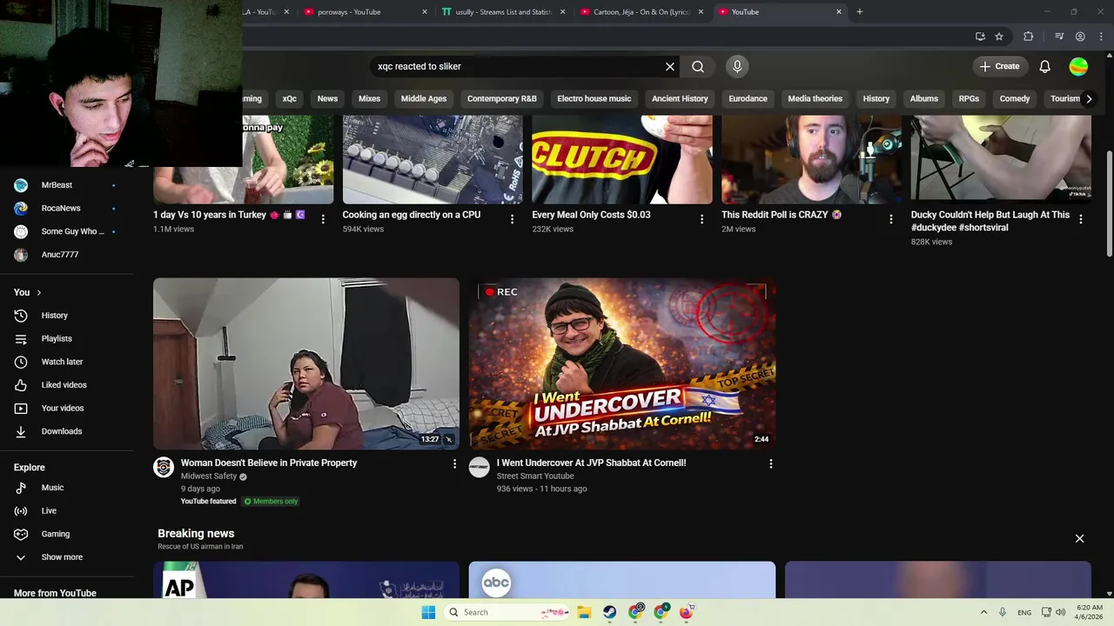The image size is (1114, 626).
Task: Expand the You section chevron
Action: point(39,292)
